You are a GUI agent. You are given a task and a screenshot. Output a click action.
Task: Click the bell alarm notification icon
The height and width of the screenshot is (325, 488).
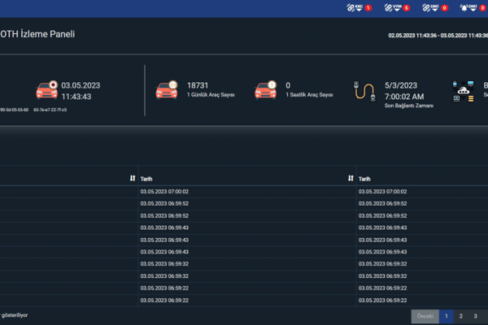464,8
